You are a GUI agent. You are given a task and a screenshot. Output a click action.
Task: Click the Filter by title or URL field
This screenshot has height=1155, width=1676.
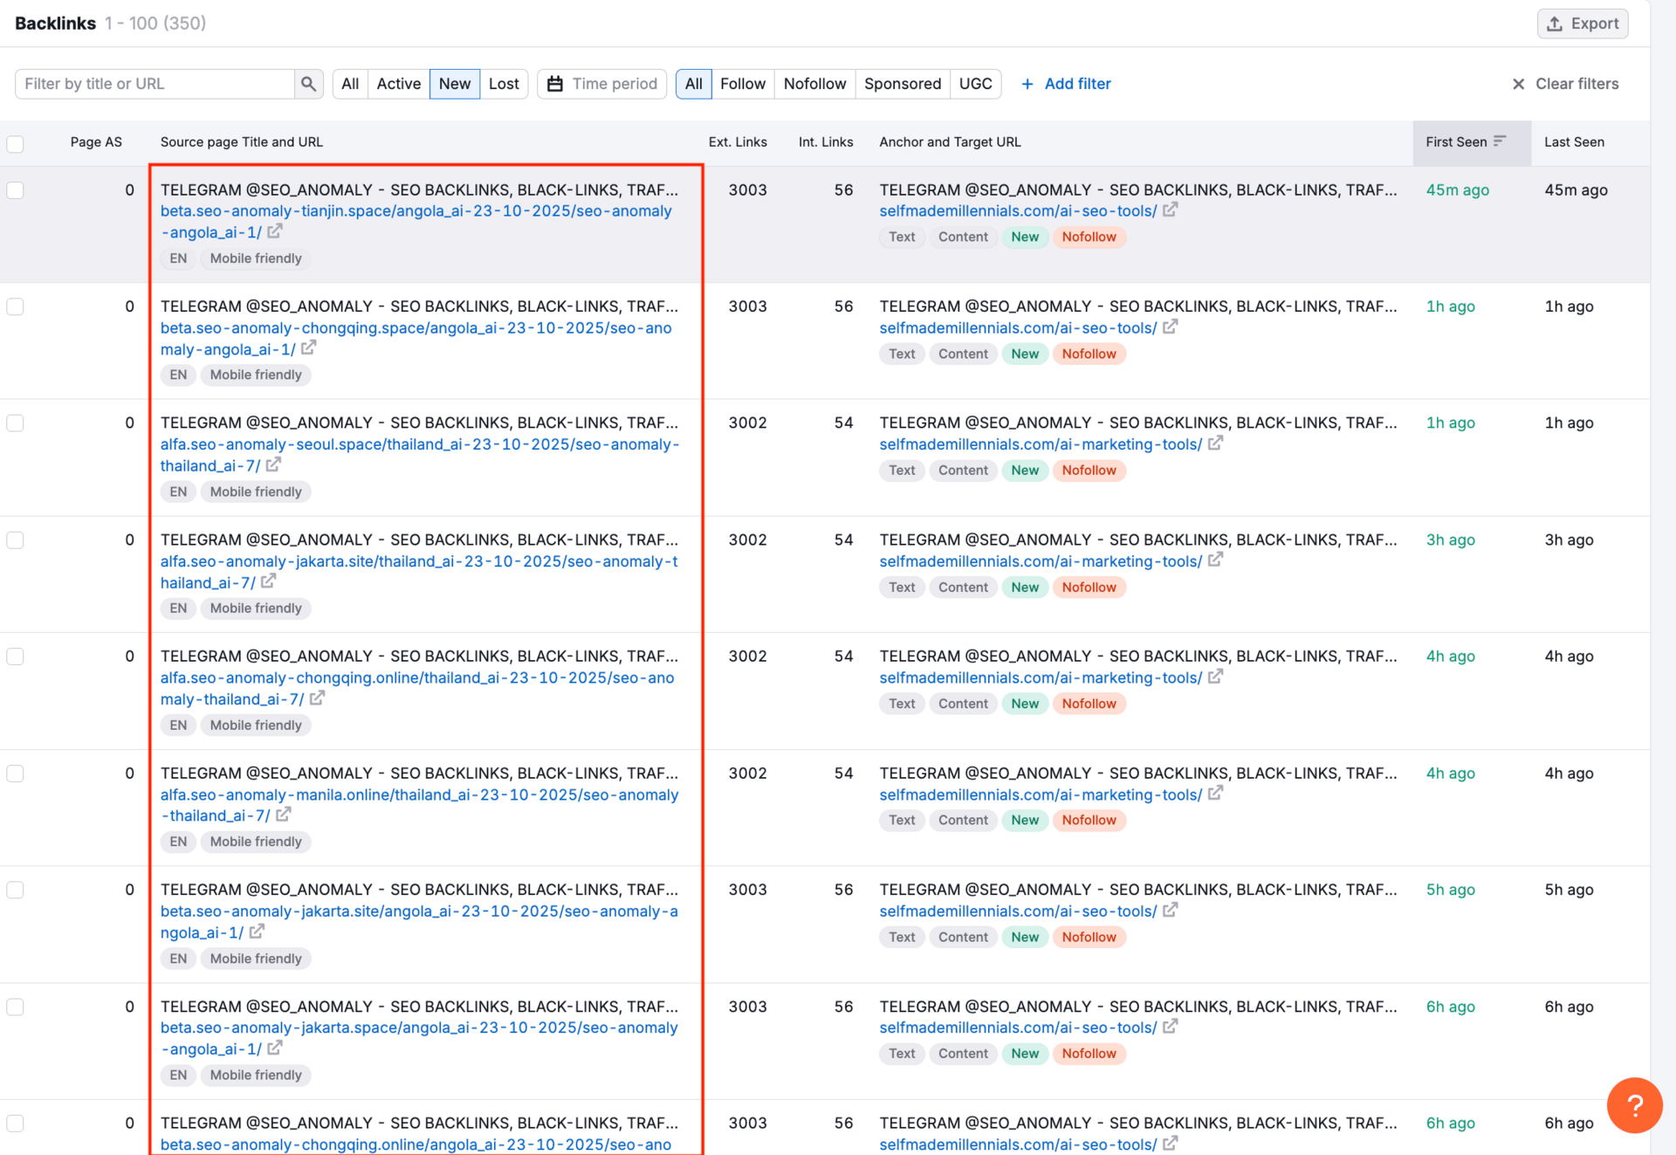[x=155, y=84]
